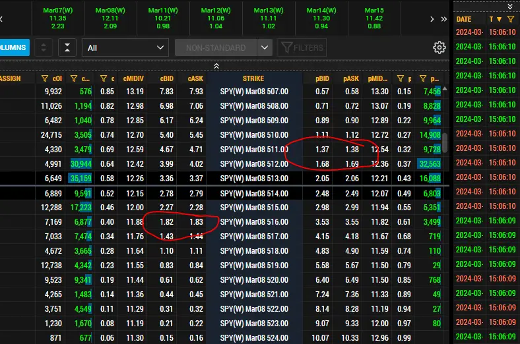Click the STRIKE column header

point(253,78)
